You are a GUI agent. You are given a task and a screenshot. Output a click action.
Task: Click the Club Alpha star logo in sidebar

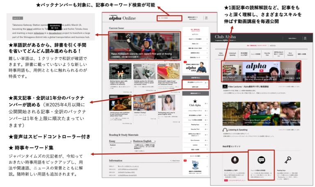click(195, 102)
